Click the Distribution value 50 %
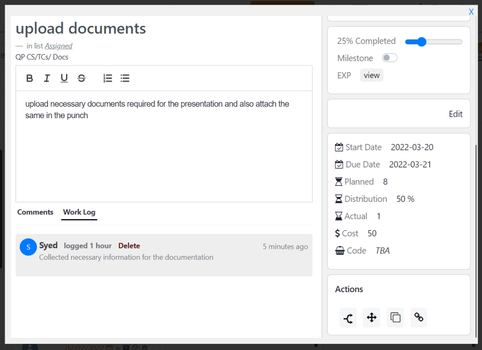The width and height of the screenshot is (482, 350). click(405, 199)
